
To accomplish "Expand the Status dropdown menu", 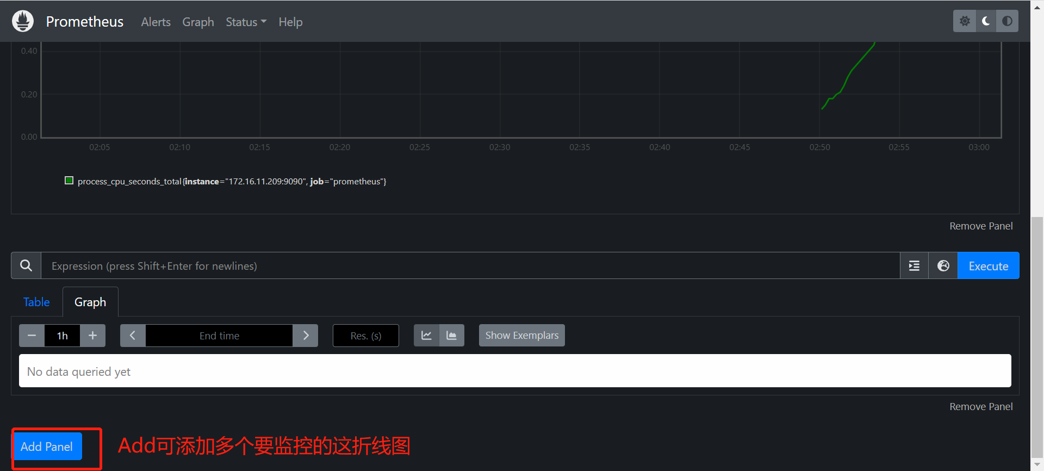I will click(246, 22).
